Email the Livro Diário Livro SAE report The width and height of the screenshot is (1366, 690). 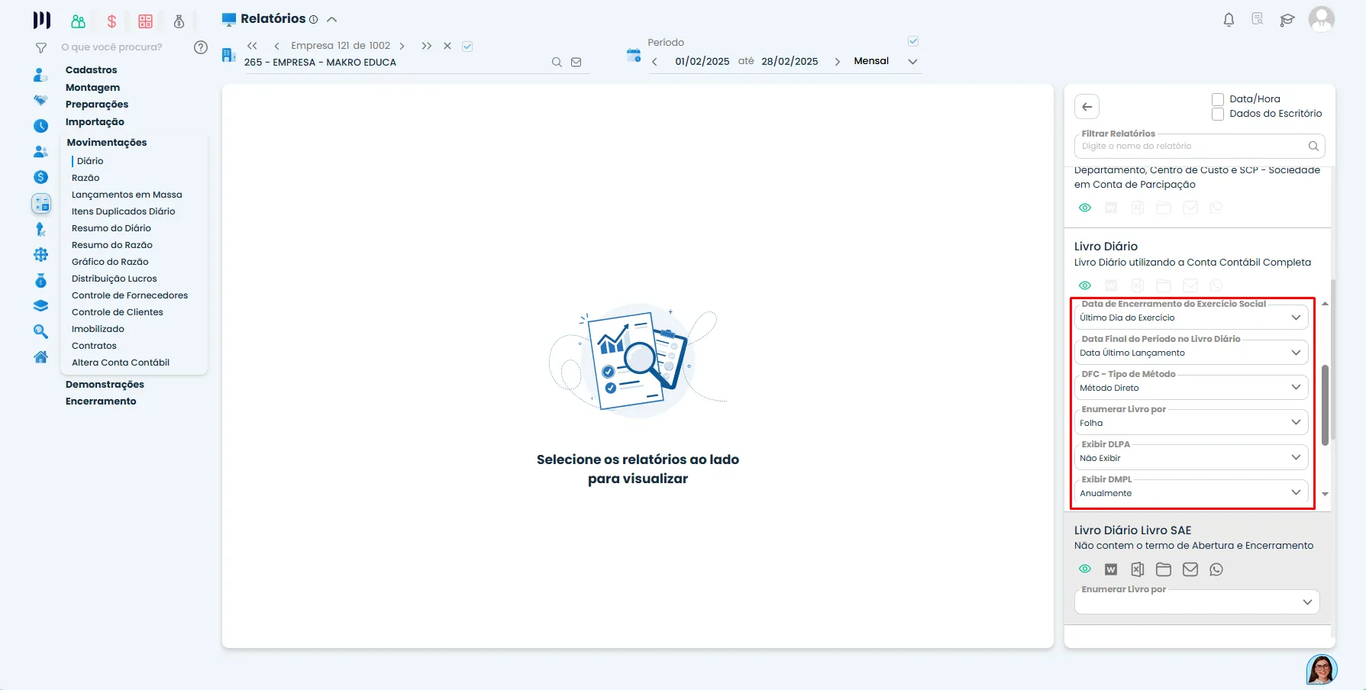point(1190,569)
